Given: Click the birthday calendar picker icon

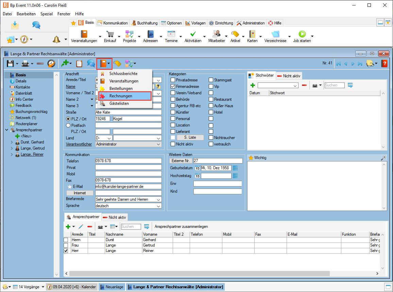Looking at the screenshot, I should pos(198,168).
